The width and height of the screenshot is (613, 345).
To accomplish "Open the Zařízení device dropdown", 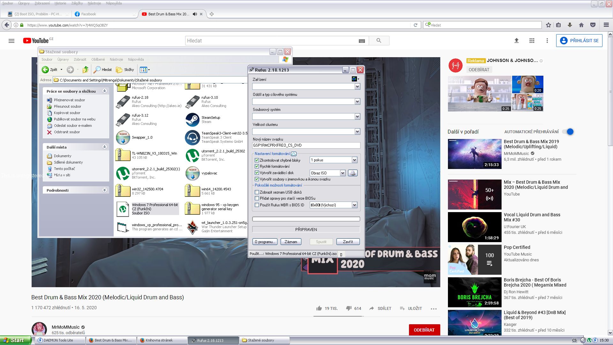I will [357, 87].
